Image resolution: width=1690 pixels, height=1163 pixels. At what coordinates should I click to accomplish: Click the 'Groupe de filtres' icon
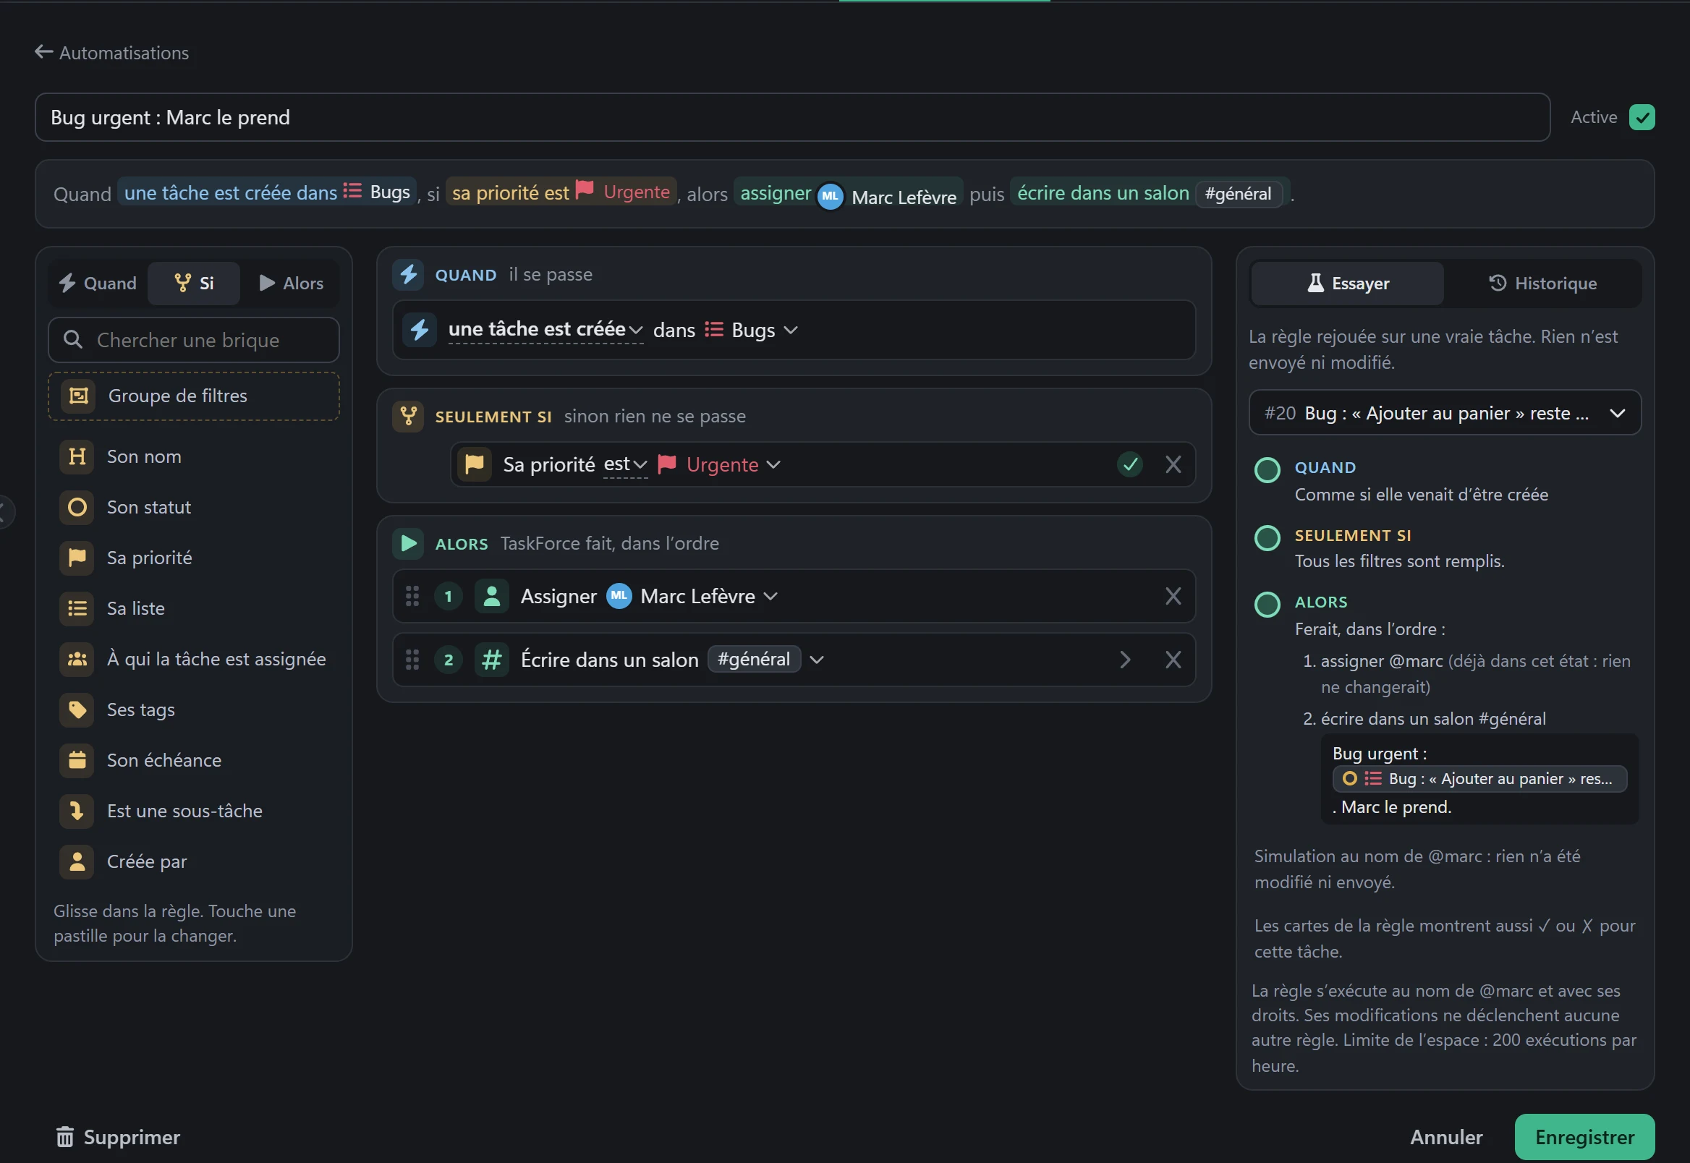78,396
